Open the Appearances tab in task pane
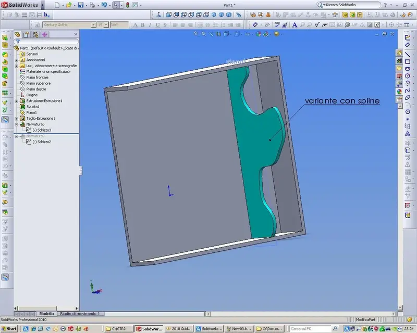 [x=399, y=92]
